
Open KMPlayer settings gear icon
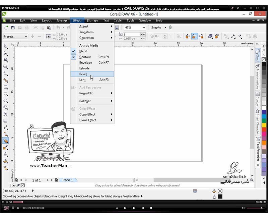(18, 208)
